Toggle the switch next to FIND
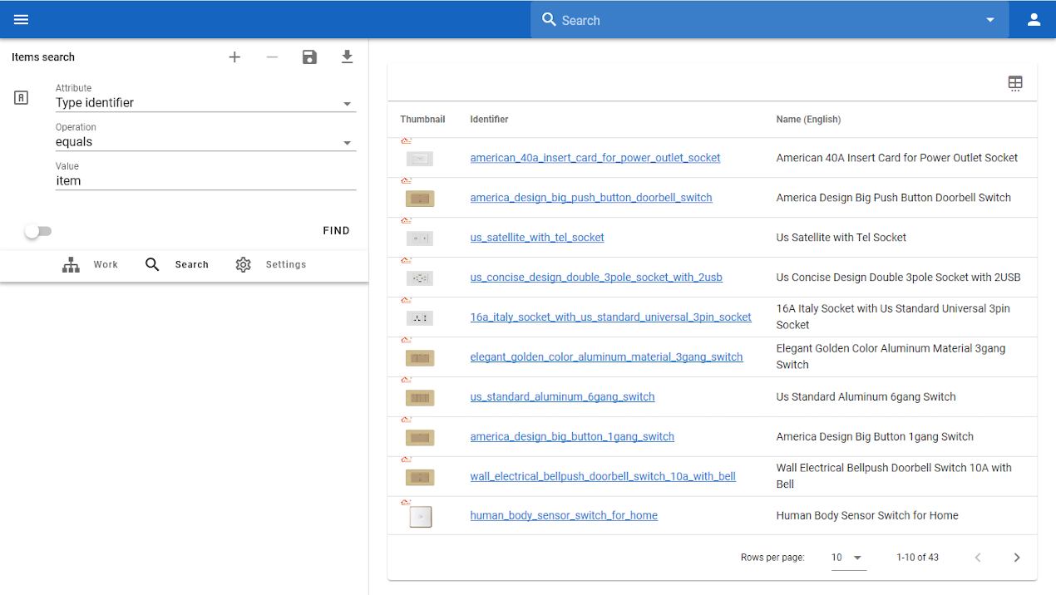This screenshot has width=1056, height=595. [37, 232]
